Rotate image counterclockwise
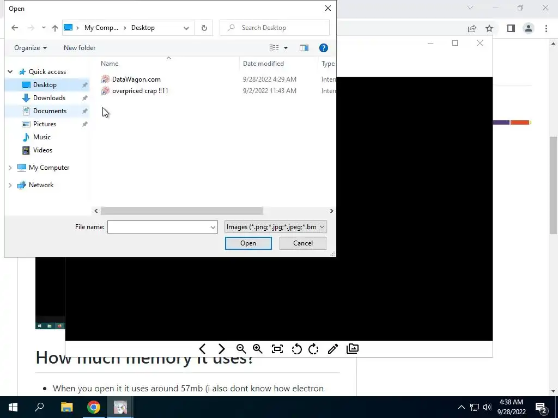This screenshot has width=558, height=418. click(296, 349)
